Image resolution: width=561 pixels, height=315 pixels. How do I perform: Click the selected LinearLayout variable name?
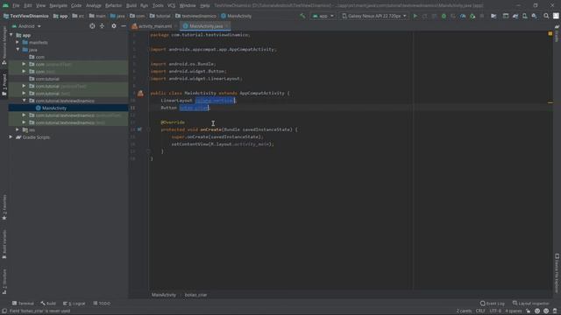pos(215,101)
